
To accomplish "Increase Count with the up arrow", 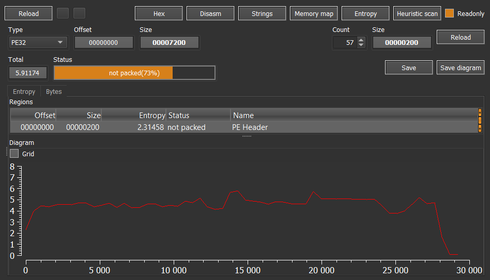I will (361, 40).
